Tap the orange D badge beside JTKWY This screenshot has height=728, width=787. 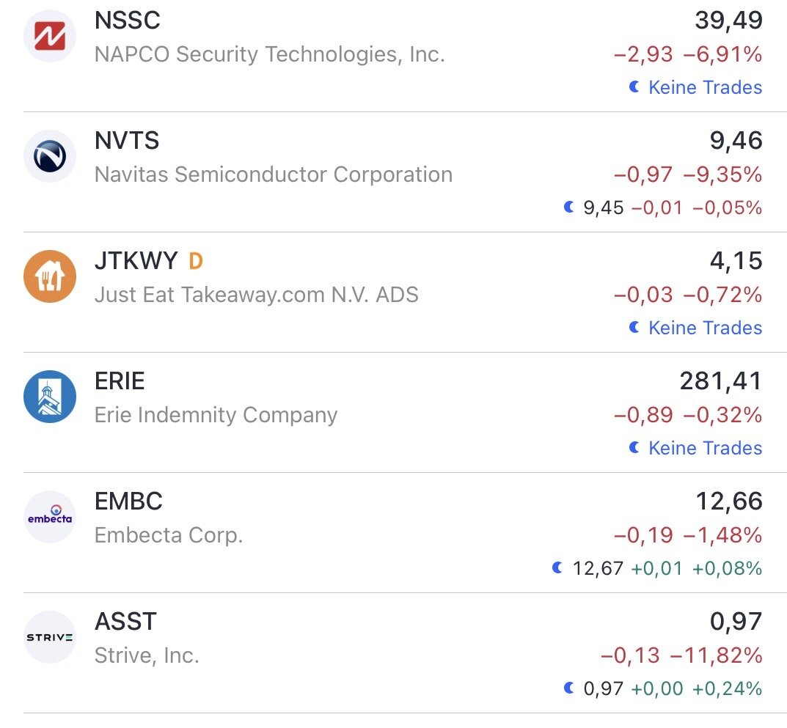195,260
